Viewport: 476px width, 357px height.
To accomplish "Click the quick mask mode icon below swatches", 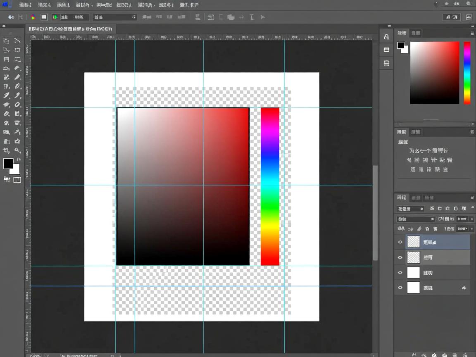I will 17,180.
